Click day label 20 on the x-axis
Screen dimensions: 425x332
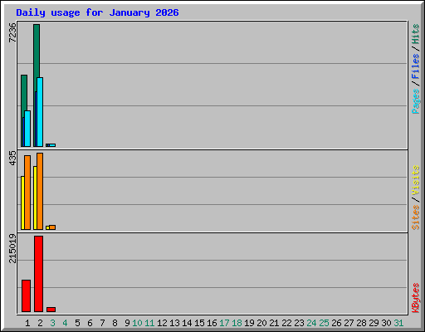coord(261,323)
